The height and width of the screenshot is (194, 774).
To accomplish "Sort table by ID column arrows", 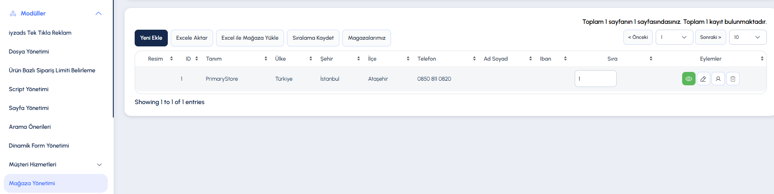I will point(197,59).
